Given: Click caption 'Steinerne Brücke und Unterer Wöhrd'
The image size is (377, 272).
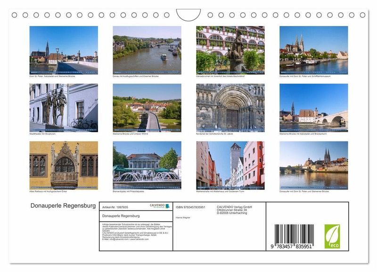Looking at the screenshot, I should [x=131, y=134].
